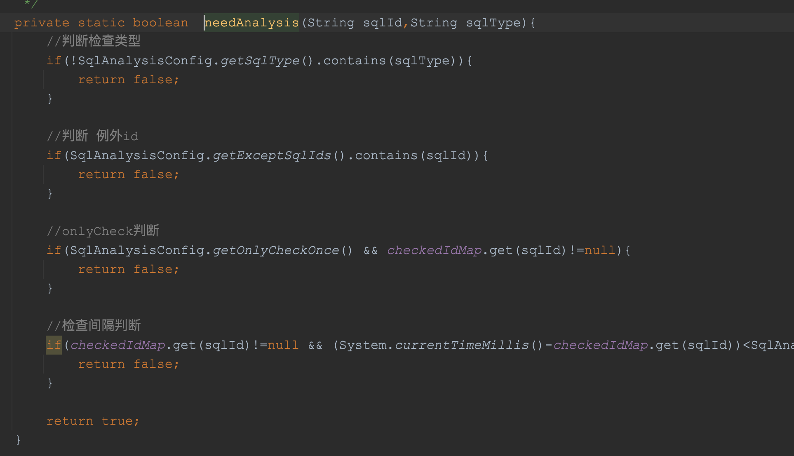Screen dimensions: 794x456
Task: Click return false below the getSqlType check
Action: [x=129, y=80]
